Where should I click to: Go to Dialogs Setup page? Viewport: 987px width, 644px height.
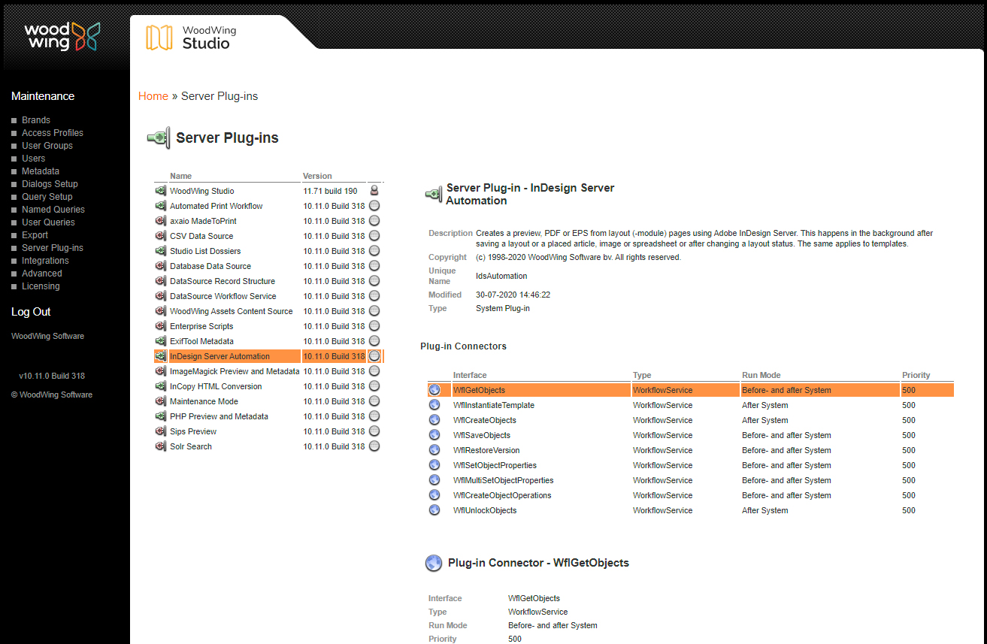pos(50,184)
